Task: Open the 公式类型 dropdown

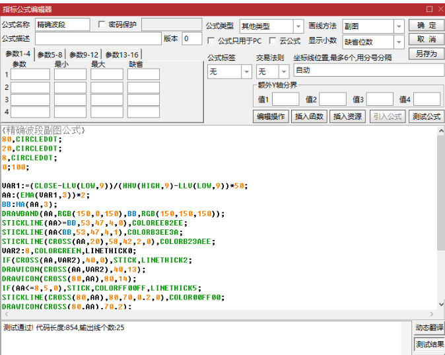Action: [298, 26]
